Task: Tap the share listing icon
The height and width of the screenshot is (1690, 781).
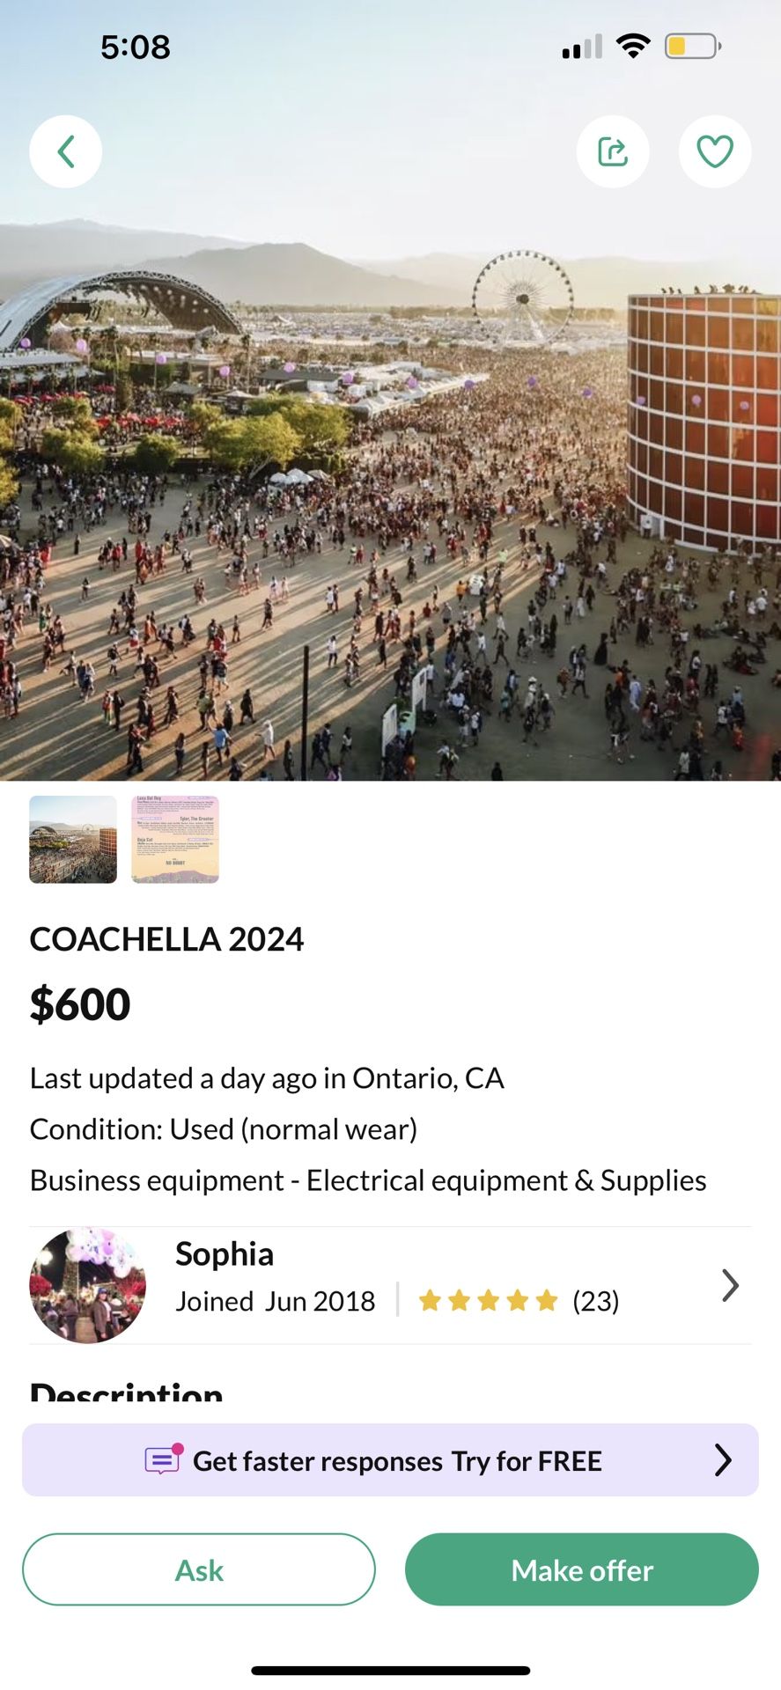Action: click(x=613, y=151)
